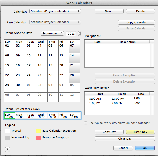Select Sat in typical week days
The height and width of the screenshot is (156, 158).
pos(74,116)
